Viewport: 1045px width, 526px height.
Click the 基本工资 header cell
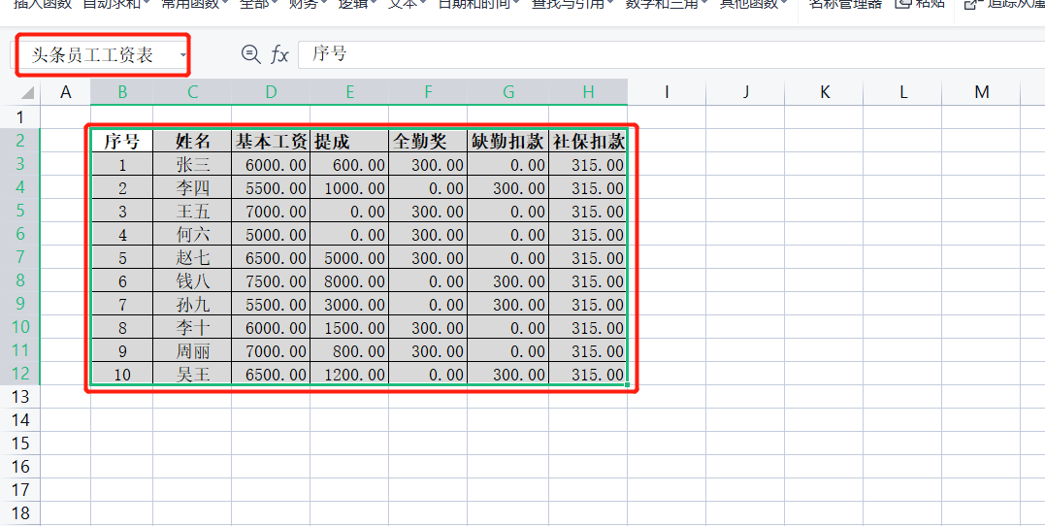[271, 141]
